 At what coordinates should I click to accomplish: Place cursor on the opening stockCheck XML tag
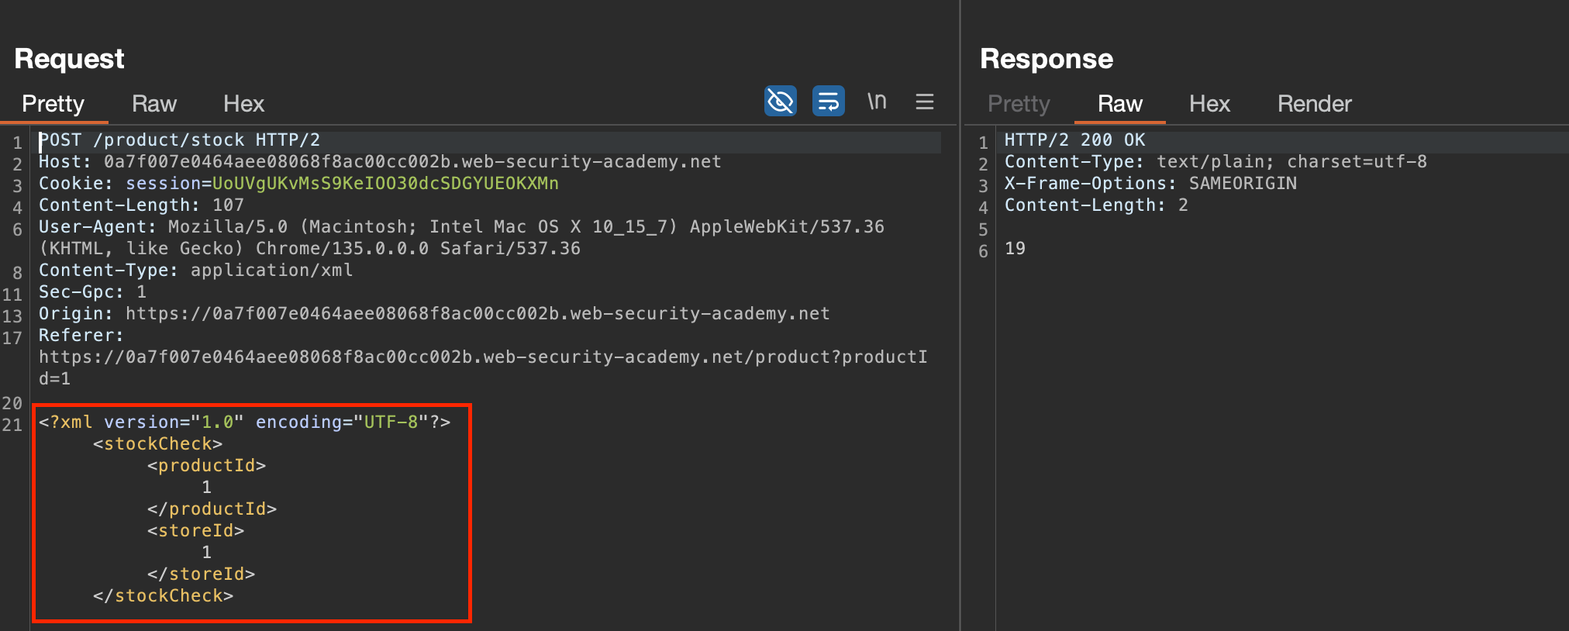click(158, 444)
